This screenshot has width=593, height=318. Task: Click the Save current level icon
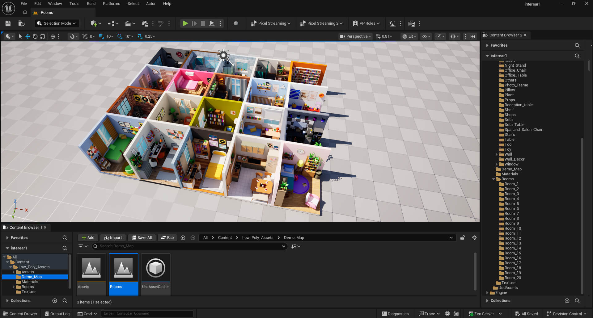pyautogui.click(x=8, y=23)
